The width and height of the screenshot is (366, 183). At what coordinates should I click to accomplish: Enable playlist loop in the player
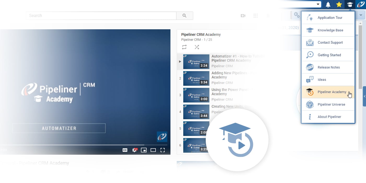coord(184,47)
